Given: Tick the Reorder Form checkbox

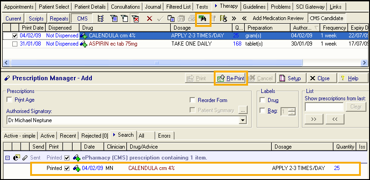Looking at the screenshot, I should pos(193,100).
